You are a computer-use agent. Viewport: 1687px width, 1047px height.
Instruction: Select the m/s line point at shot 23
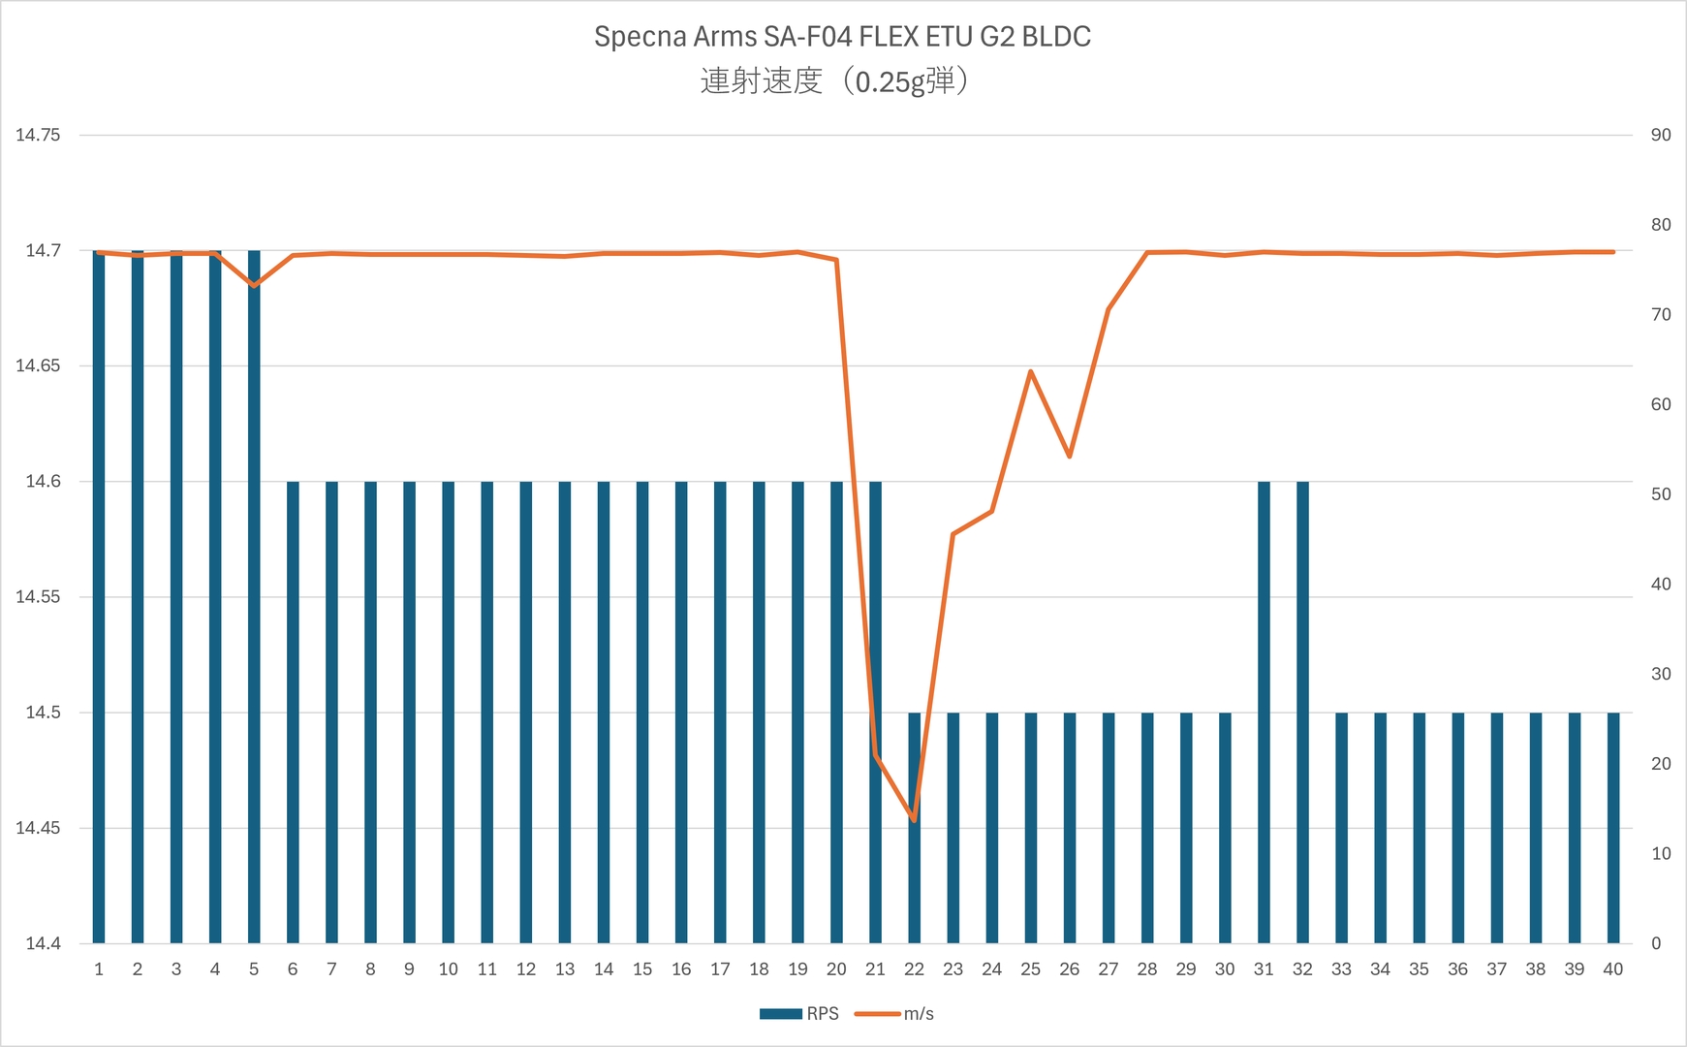[x=953, y=534]
